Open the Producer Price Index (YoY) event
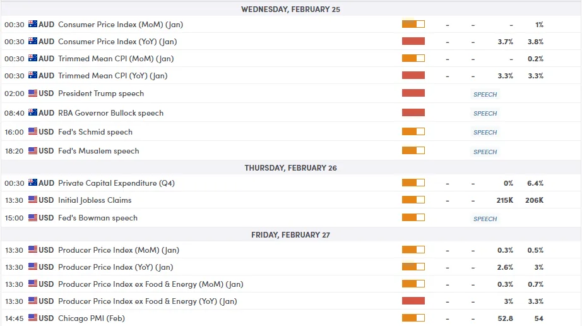The width and height of the screenshot is (582, 326). click(115, 267)
